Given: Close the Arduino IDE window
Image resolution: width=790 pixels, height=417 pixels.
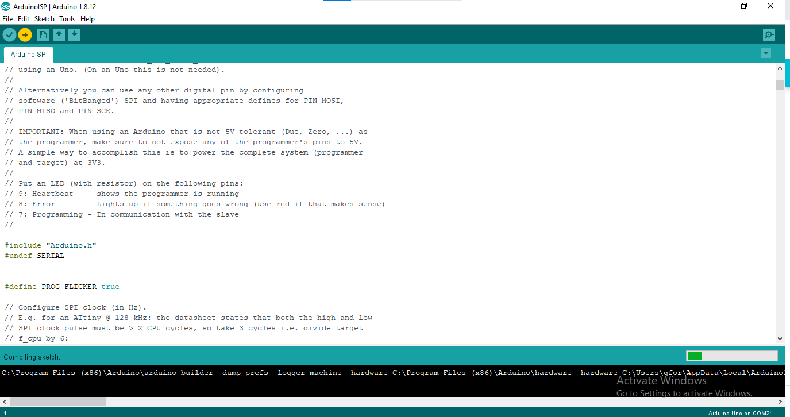Looking at the screenshot, I should coord(770,6).
